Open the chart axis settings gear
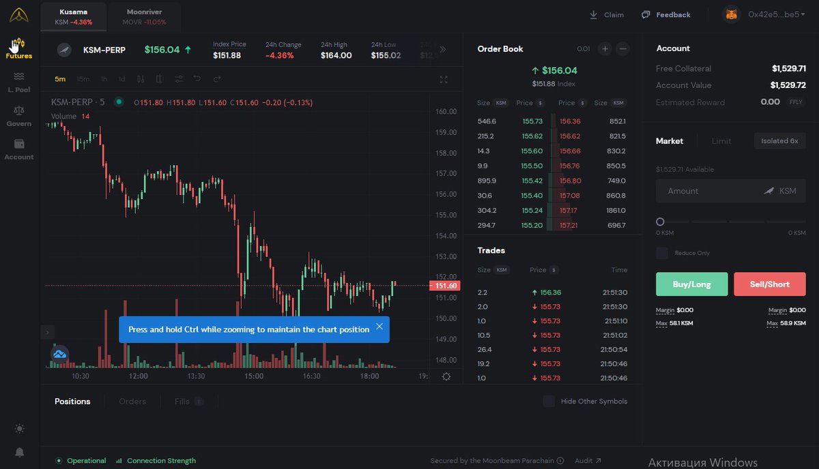Screen dimensions: 819x469 click(x=446, y=376)
